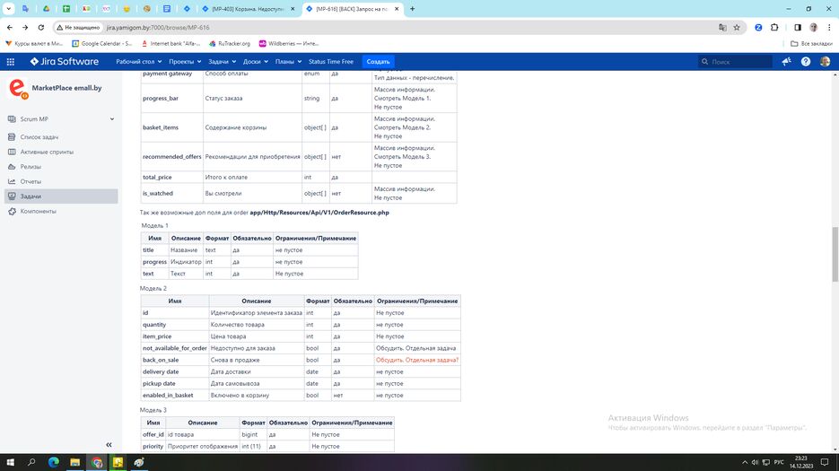Screen dimensions: 839x471
Task: Open the Jira app switcher grid
Action: click(x=10, y=62)
